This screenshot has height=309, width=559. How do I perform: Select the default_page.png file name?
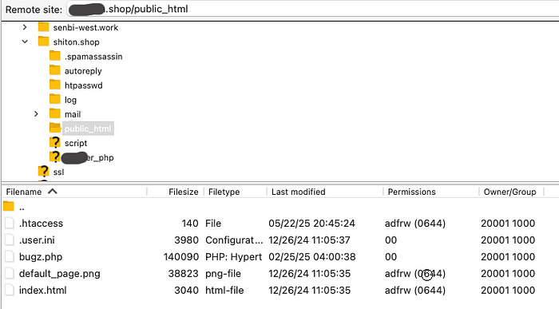click(x=60, y=274)
